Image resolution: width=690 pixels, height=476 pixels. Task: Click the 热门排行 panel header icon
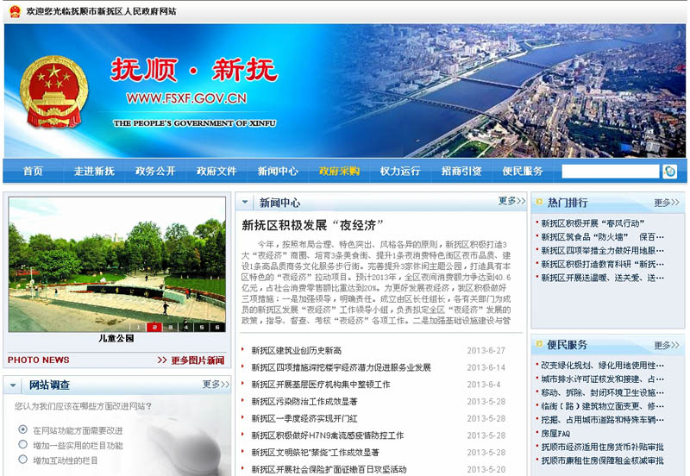tap(538, 204)
